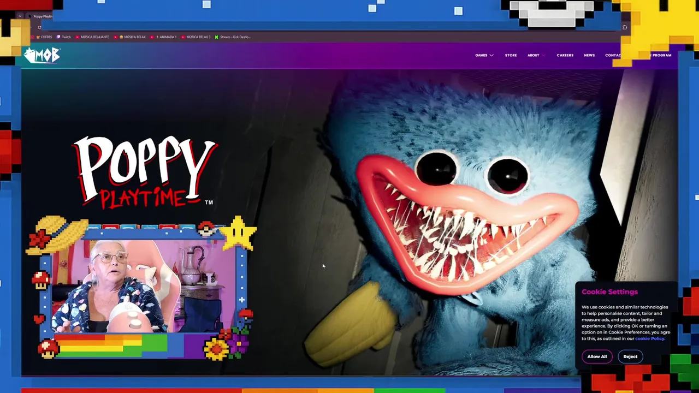Expand the ABOUT navigation dropdown

point(536,55)
